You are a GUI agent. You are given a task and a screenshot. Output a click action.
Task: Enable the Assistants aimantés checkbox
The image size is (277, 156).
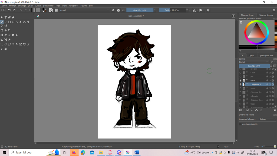point(240,124)
